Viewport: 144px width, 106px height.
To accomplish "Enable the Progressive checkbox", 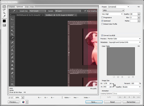I will pos(102,18).
